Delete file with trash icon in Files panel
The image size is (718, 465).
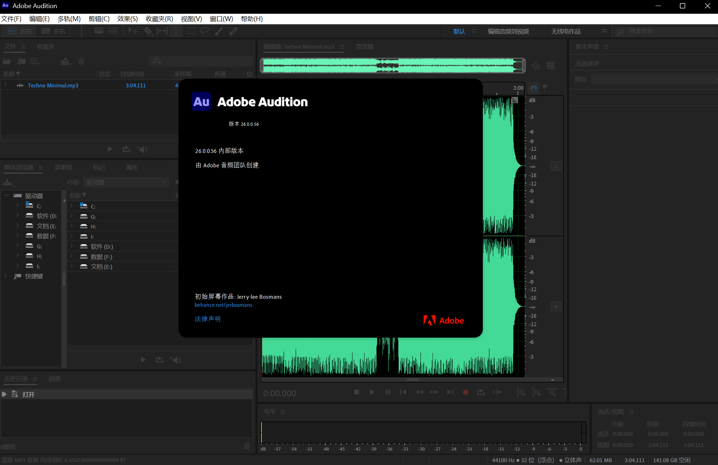pyautogui.click(x=81, y=61)
